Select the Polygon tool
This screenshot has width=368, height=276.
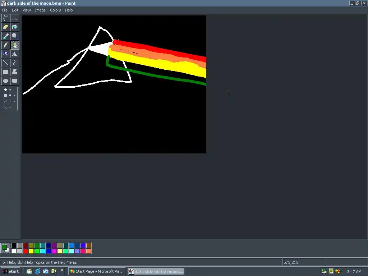click(x=14, y=72)
